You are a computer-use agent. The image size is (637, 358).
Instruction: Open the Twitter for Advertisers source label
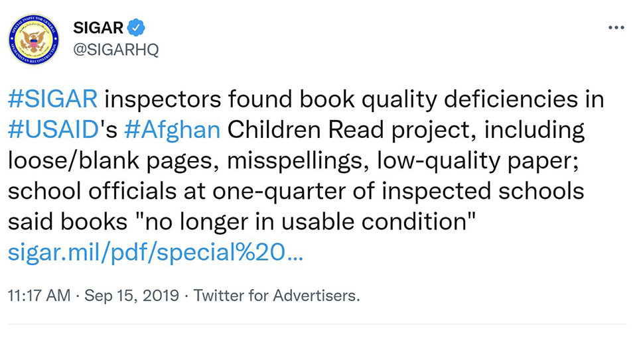click(x=276, y=296)
